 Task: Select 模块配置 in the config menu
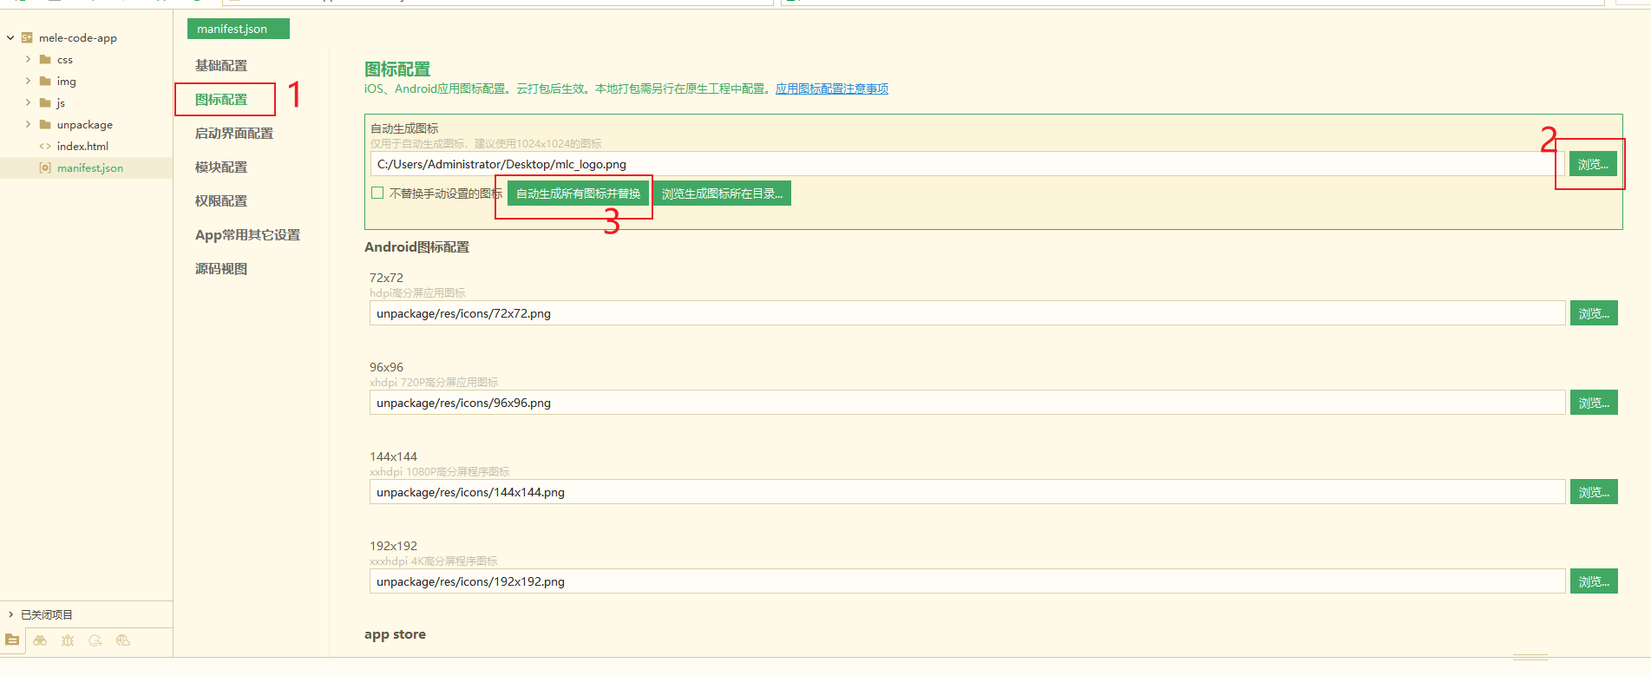coord(221,167)
